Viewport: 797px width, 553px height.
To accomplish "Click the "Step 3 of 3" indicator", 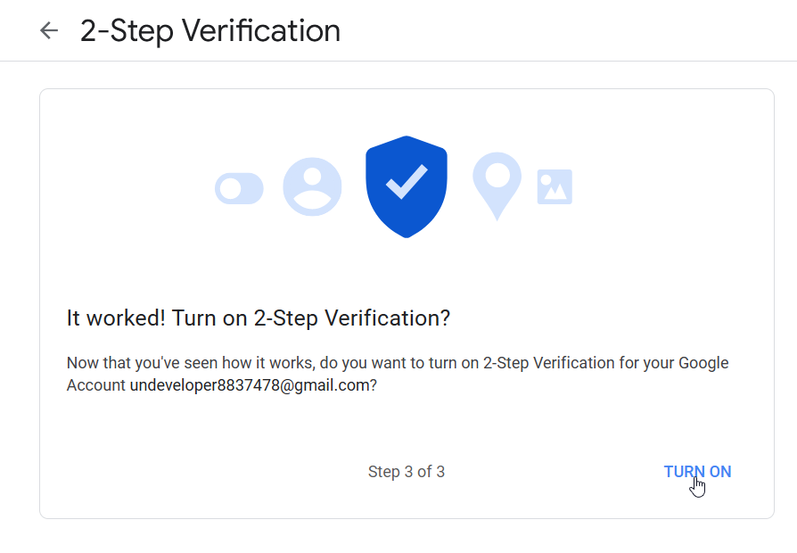I will click(407, 472).
